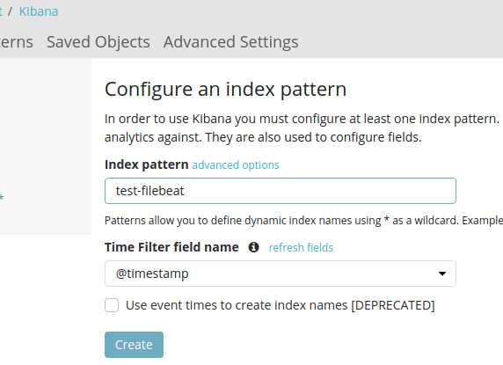503x365 pixels.
Task: Click the breadcrumb slash separator before Kibana
Action: point(11,11)
